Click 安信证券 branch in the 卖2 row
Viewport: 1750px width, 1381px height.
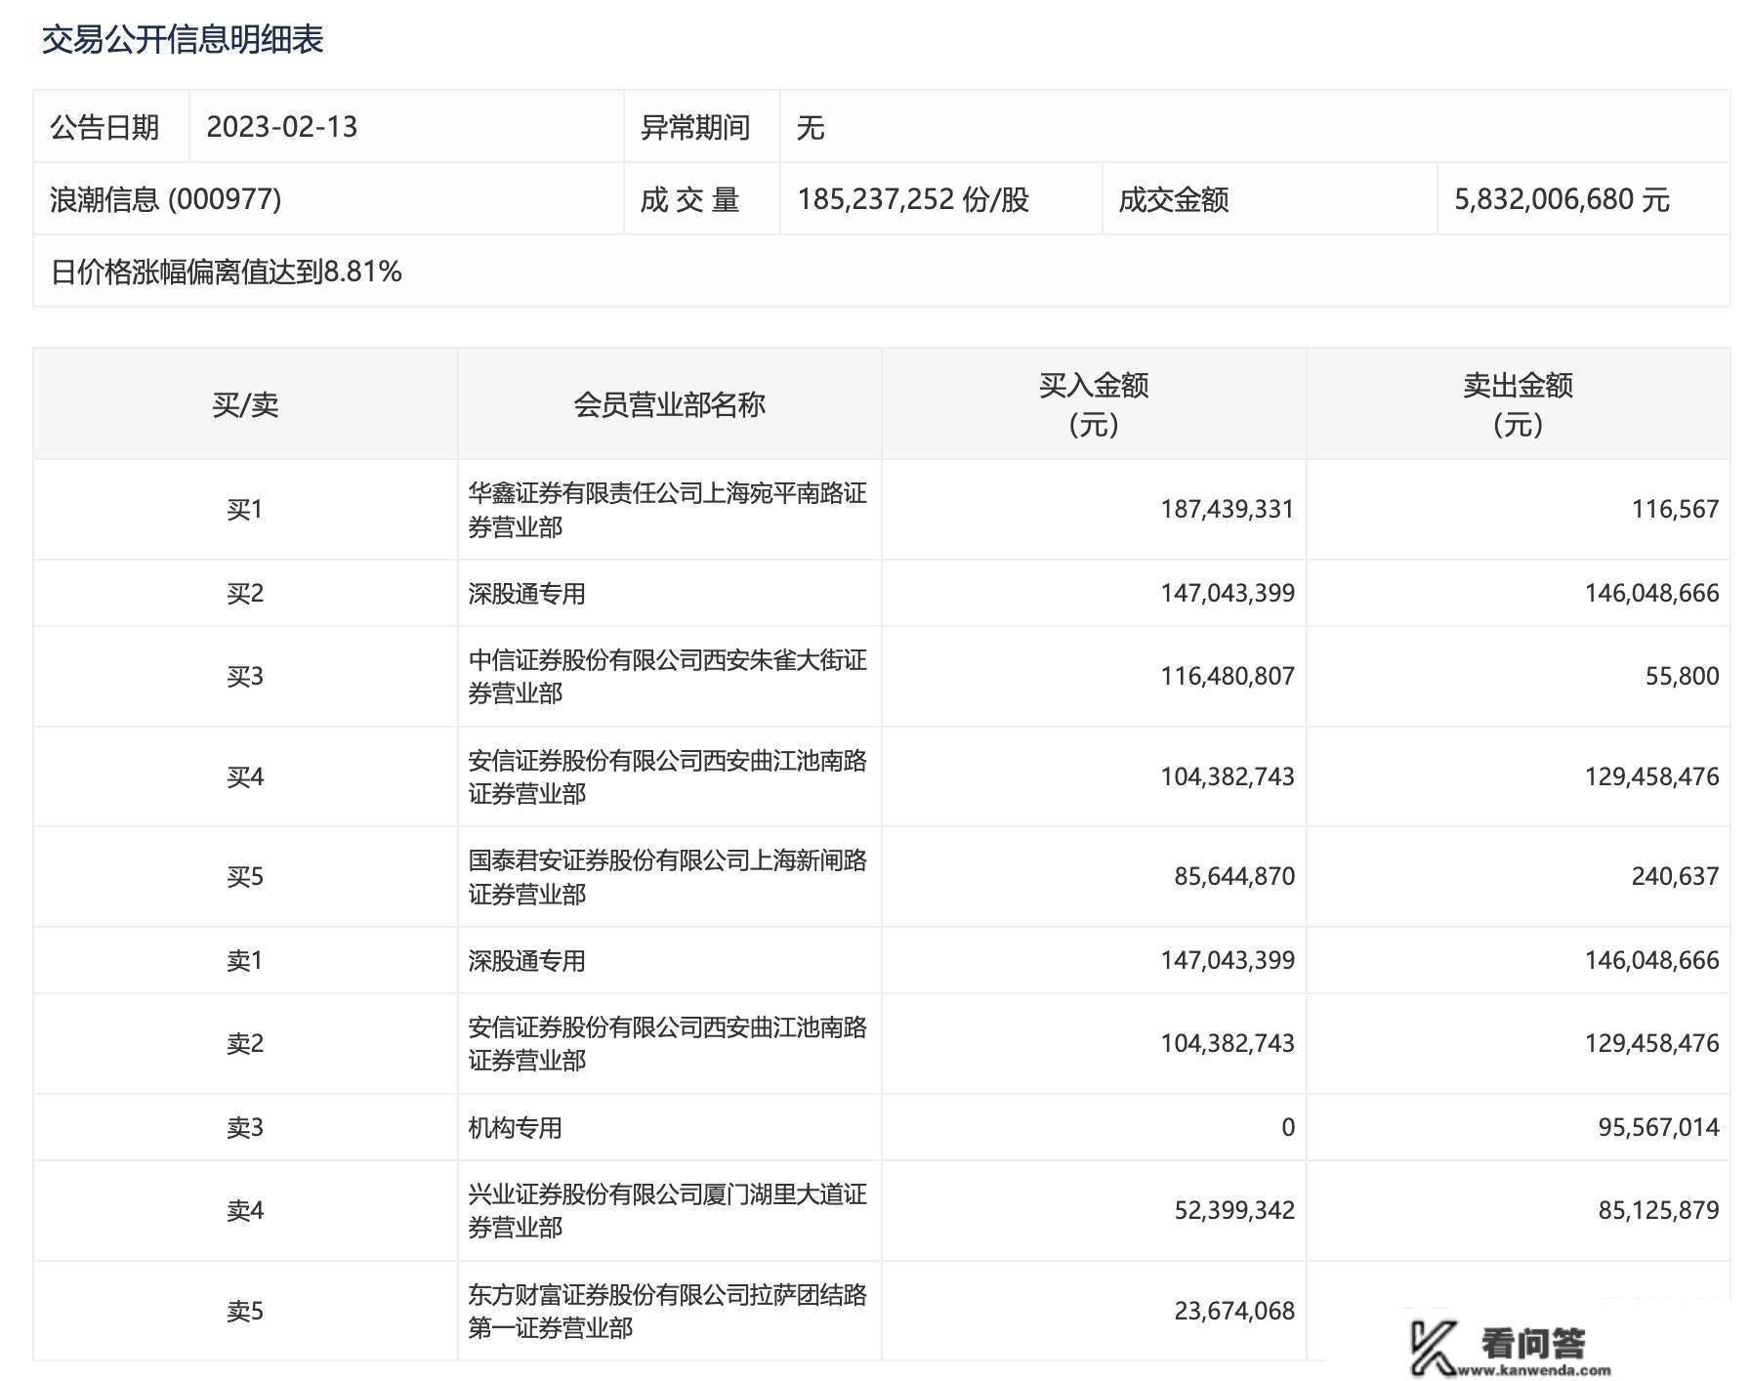pyautogui.click(x=667, y=1043)
